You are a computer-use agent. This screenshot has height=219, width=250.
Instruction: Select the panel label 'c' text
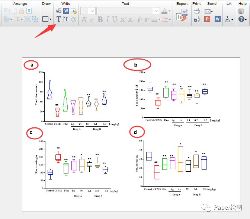(x=31, y=132)
